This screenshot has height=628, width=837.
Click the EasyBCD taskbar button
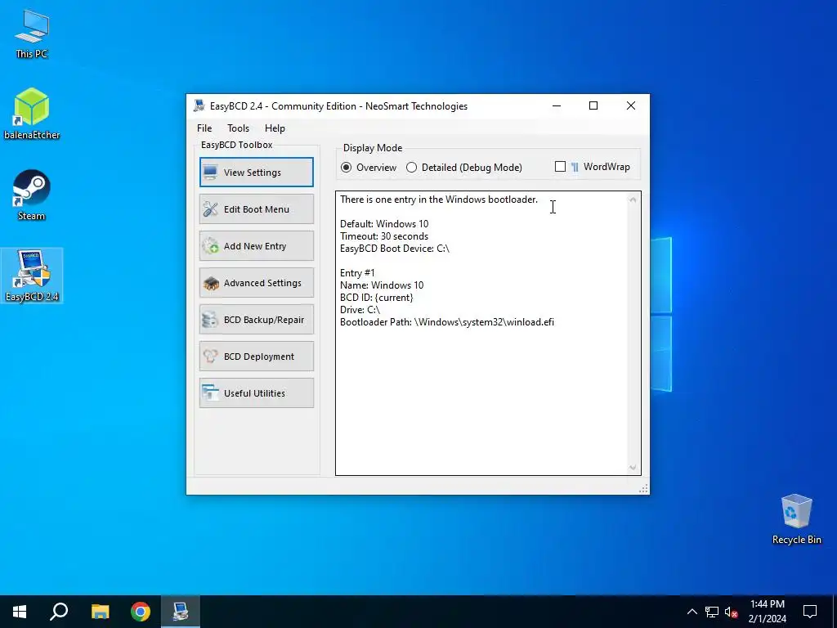[181, 612]
